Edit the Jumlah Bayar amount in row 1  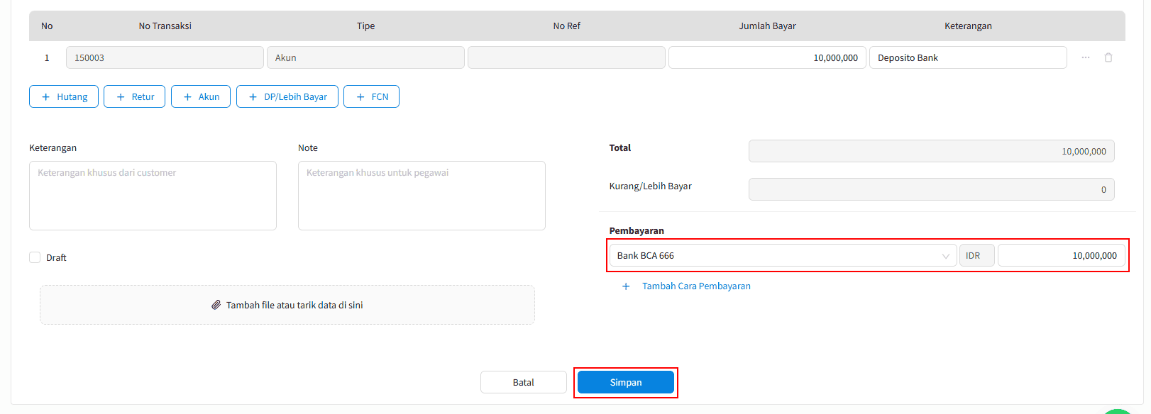tap(766, 57)
